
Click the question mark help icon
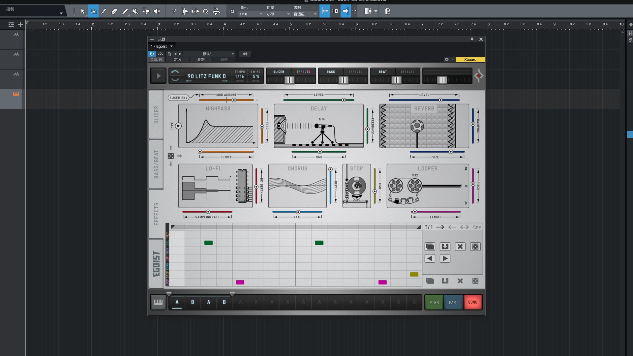(x=174, y=11)
